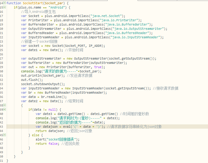Collapse the SocketStart function fold on line 14
The height and width of the screenshot is (163, 208).
pos(5,3)
